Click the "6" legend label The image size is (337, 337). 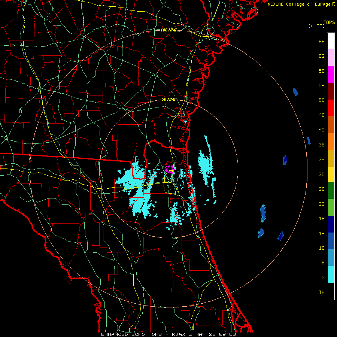(323, 263)
